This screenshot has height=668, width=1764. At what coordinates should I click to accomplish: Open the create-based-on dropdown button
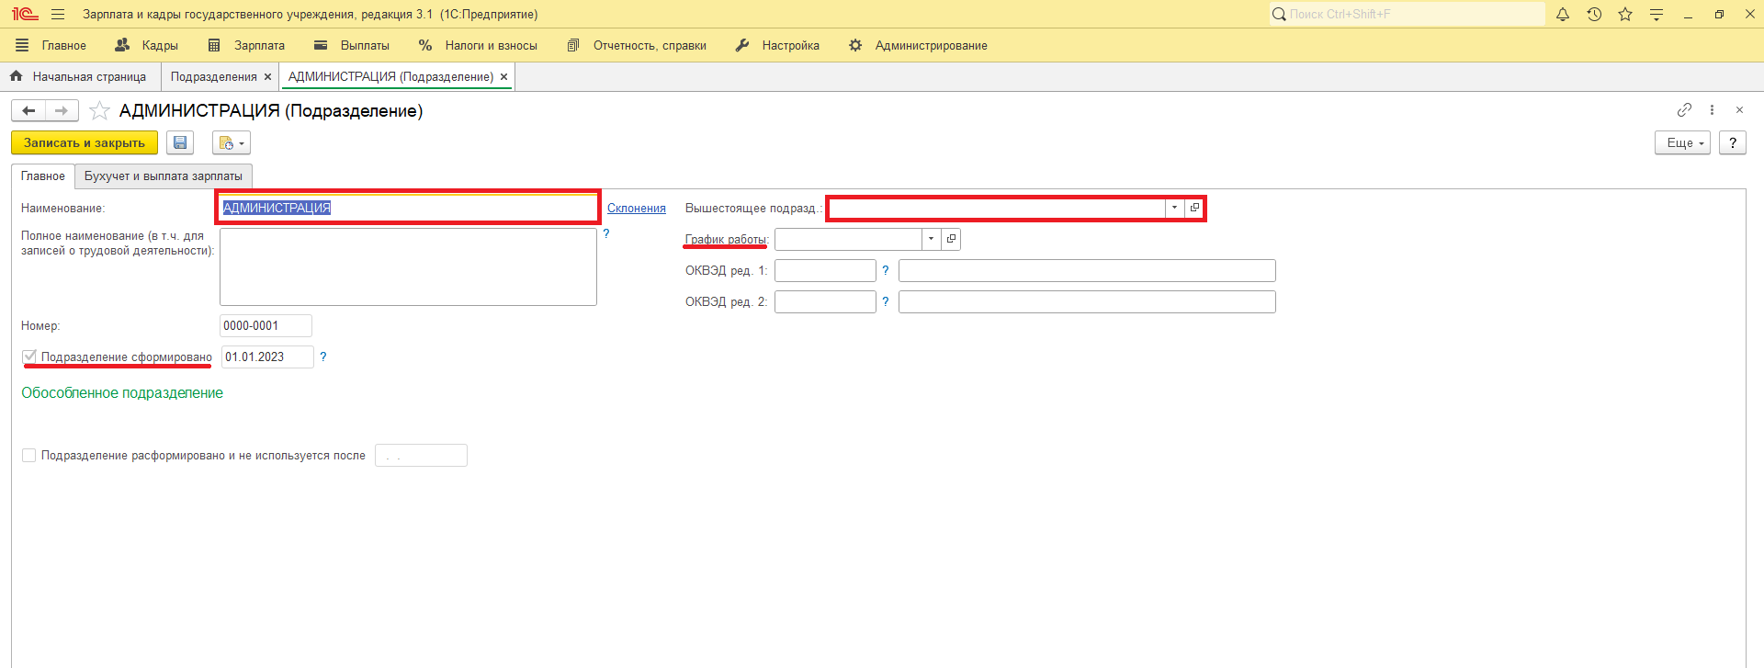232,142
